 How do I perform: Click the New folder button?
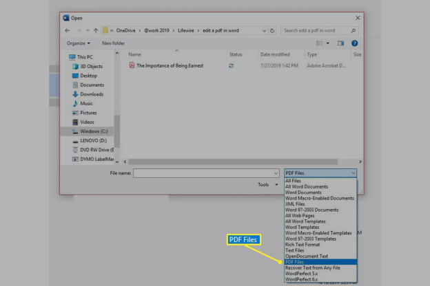pos(113,43)
